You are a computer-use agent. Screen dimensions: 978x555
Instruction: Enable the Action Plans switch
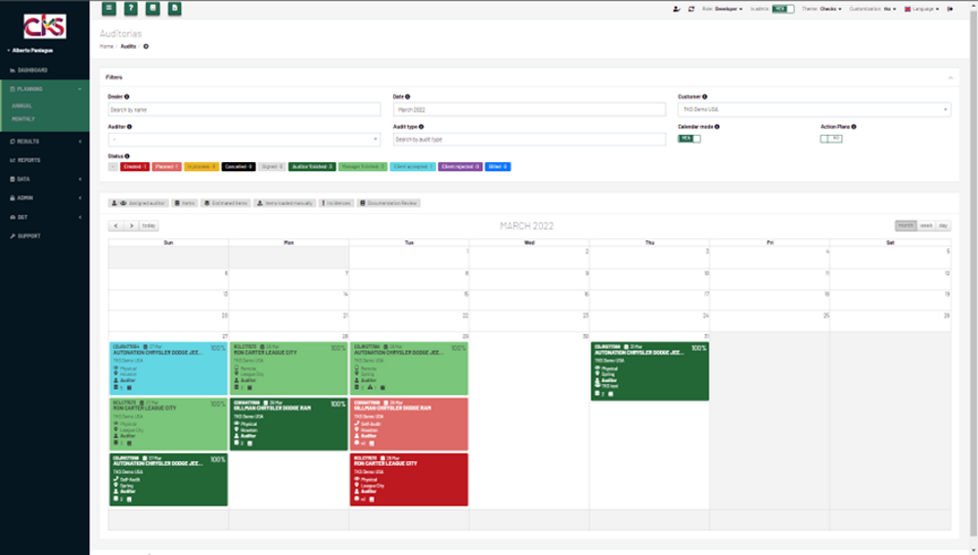pyautogui.click(x=831, y=139)
